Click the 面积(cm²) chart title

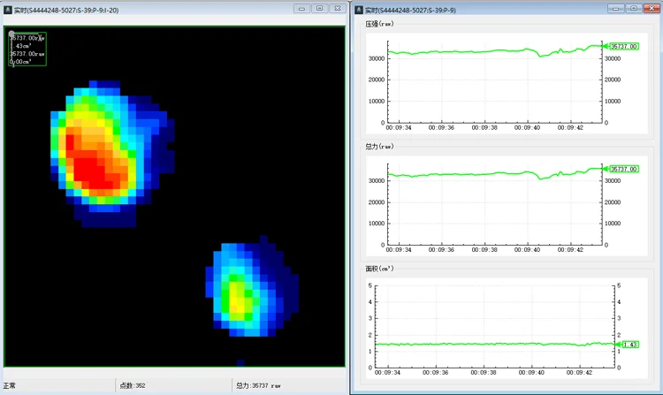(x=379, y=269)
